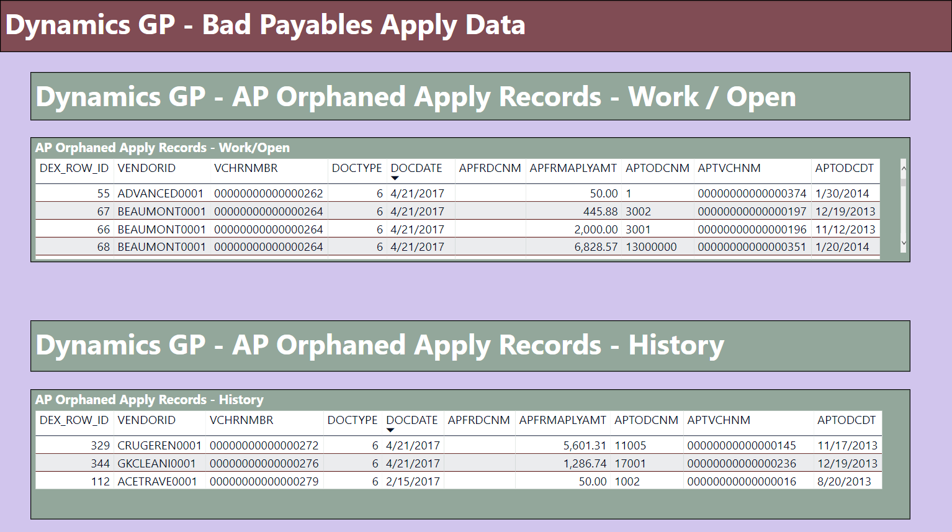Click APTODCNM value 3001
The height and width of the screenshot is (532, 952).
click(x=638, y=230)
